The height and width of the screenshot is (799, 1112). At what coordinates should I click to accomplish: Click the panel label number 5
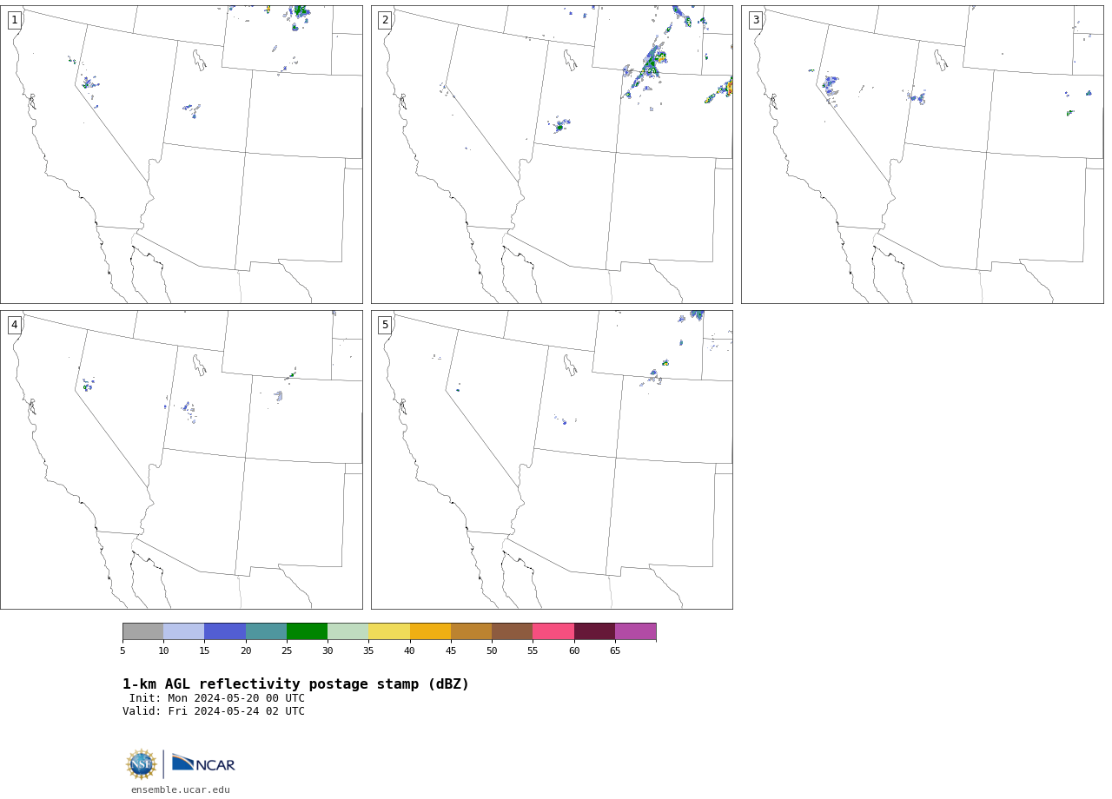click(385, 325)
